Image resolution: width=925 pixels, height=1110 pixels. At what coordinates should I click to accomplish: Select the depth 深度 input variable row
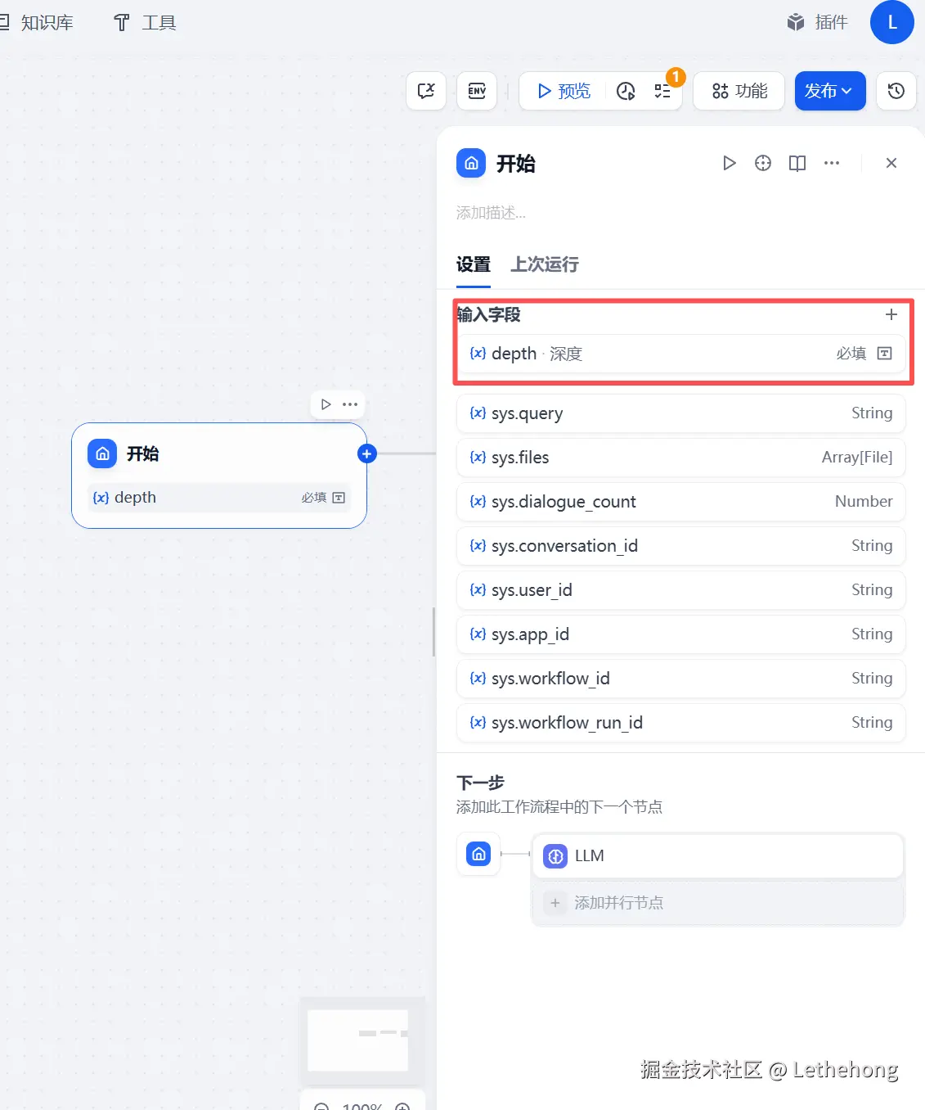[681, 354]
